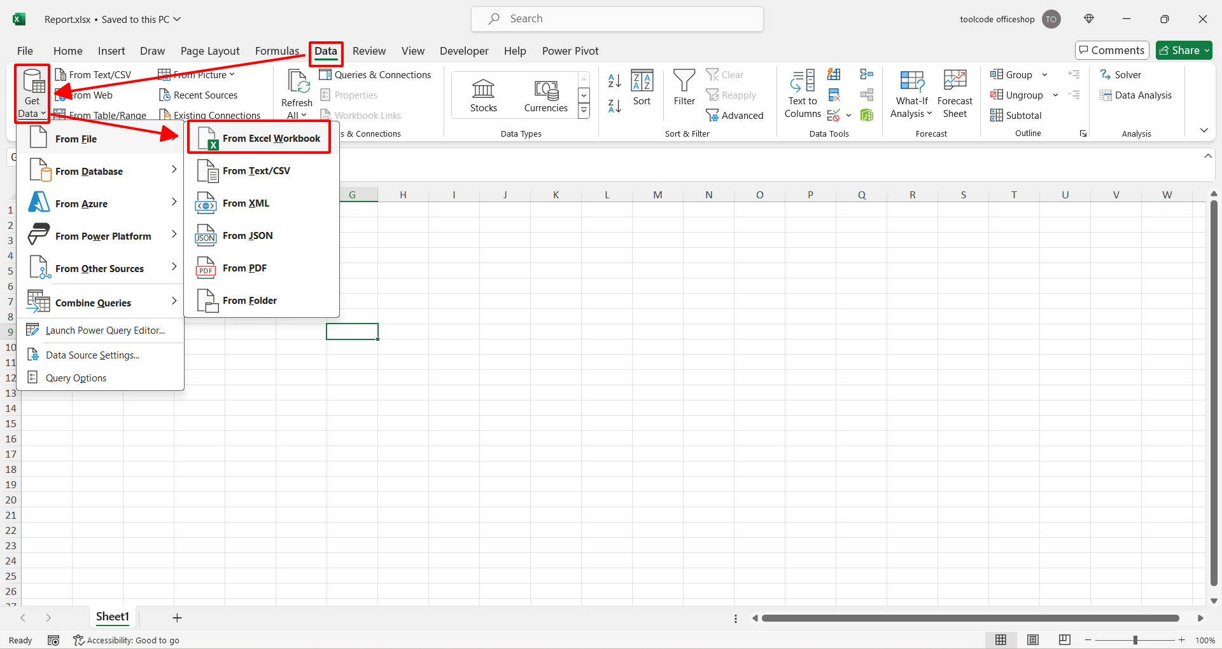The image size is (1222, 649).
Task: Choose From Excel Workbook in submenu
Action: click(x=259, y=138)
